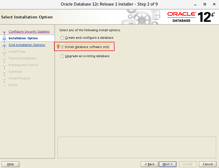The height and width of the screenshot is (168, 219).
Task: Go to Grid Installation Options step
Action: click(27, 45)
